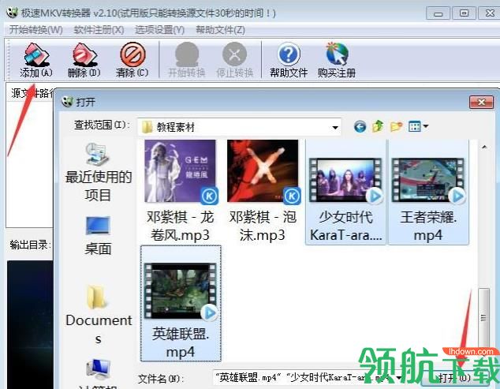Select file 邓紫棋 - 泡沫.mp3
This screenshot has height=389, width=500.
pyautogui.click(x=263, y=191)
